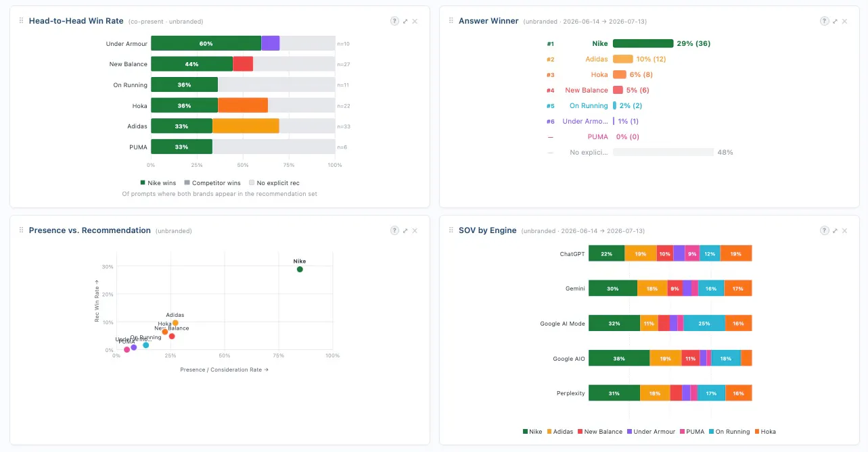Select PUMA's green 33% win bar
868x452 pixels.
[181, 147]
